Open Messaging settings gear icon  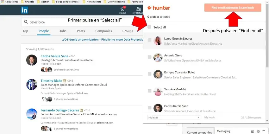click(x=258, y=131)
